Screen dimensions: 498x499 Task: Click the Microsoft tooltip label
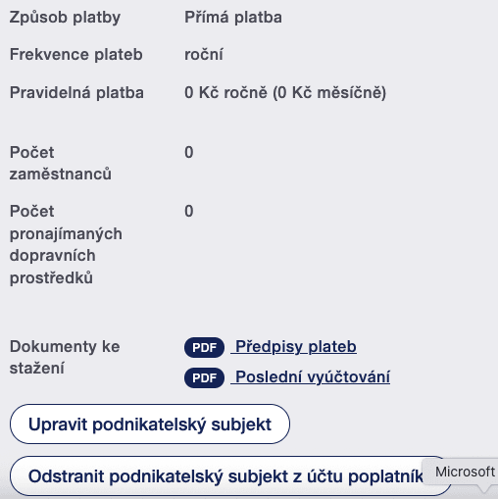(x=465, y=472)
